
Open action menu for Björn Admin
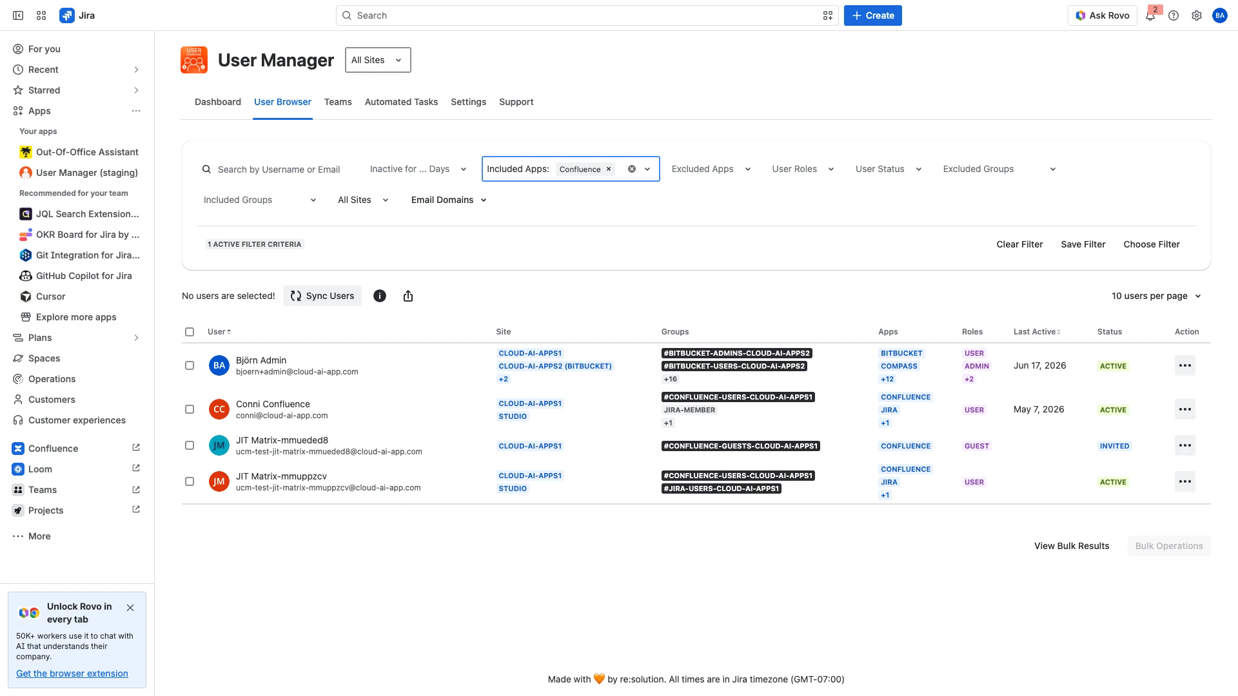pyautogui.click(x=1184, y=365)
